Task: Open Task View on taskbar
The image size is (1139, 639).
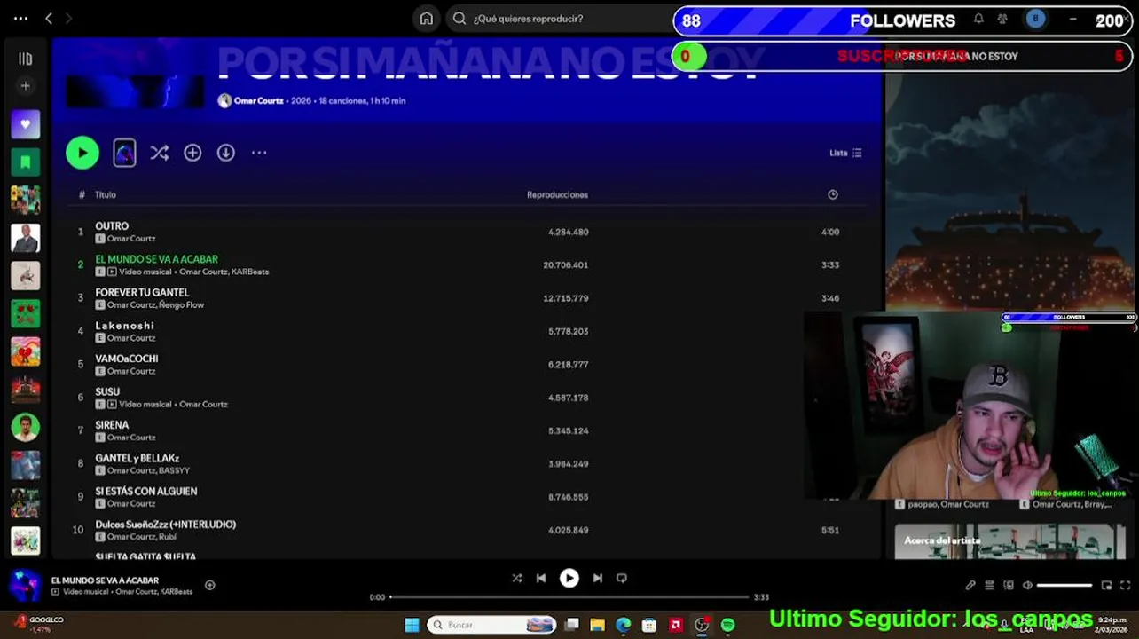Action: [572, 625]
